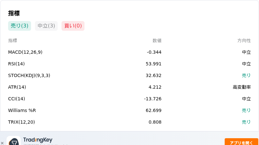Click the 売り signal in the Williams %R row

246,110
